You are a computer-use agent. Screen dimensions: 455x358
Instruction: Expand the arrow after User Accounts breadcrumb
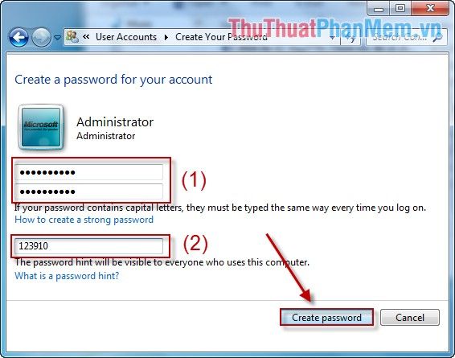click(x=166, y=37)
